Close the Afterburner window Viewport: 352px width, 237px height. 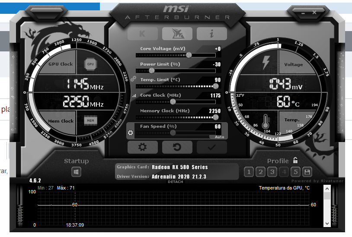pyautogui.click(x=314, y=13)
